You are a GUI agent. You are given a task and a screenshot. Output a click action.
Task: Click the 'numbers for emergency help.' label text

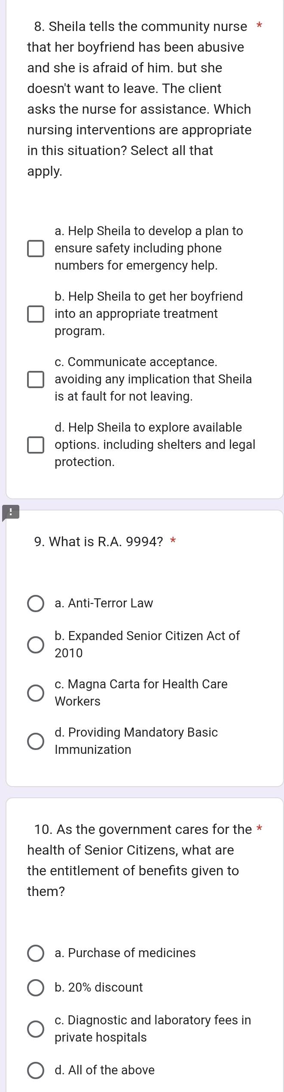(136, 266)
